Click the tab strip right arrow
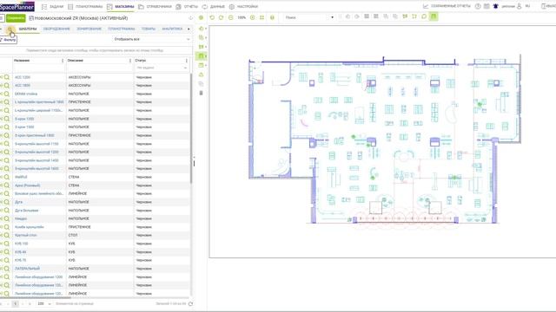Screen dimensions: 556x312 pyautogui.click(x=189, y=29)
